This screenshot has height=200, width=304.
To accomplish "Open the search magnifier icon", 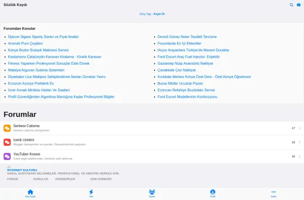I will 291,5.
